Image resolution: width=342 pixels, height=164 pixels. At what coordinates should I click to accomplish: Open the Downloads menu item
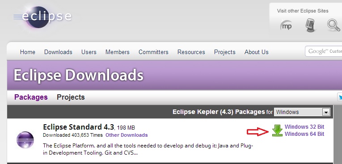coord(58,52)
